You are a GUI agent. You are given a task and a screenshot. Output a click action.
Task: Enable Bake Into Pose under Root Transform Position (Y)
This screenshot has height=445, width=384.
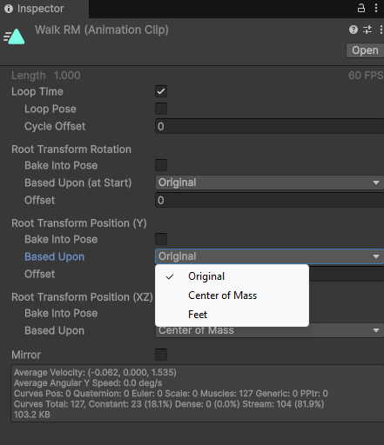161,239
